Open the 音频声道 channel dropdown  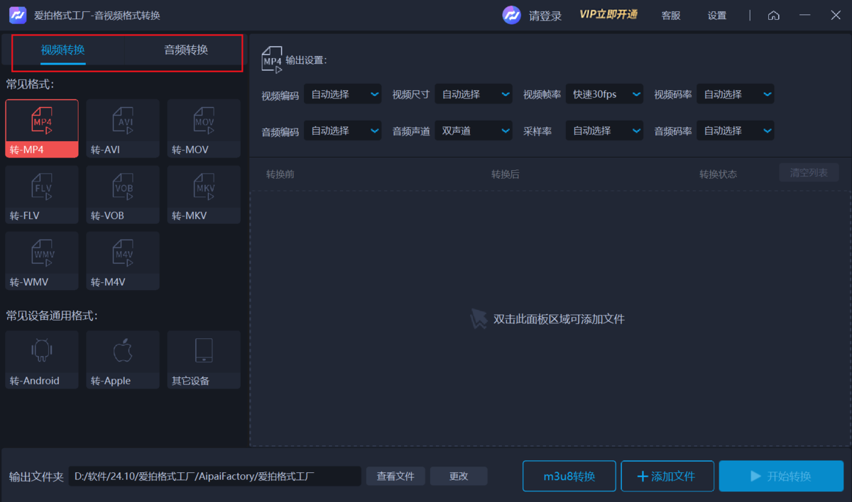[x=474, y=130]
